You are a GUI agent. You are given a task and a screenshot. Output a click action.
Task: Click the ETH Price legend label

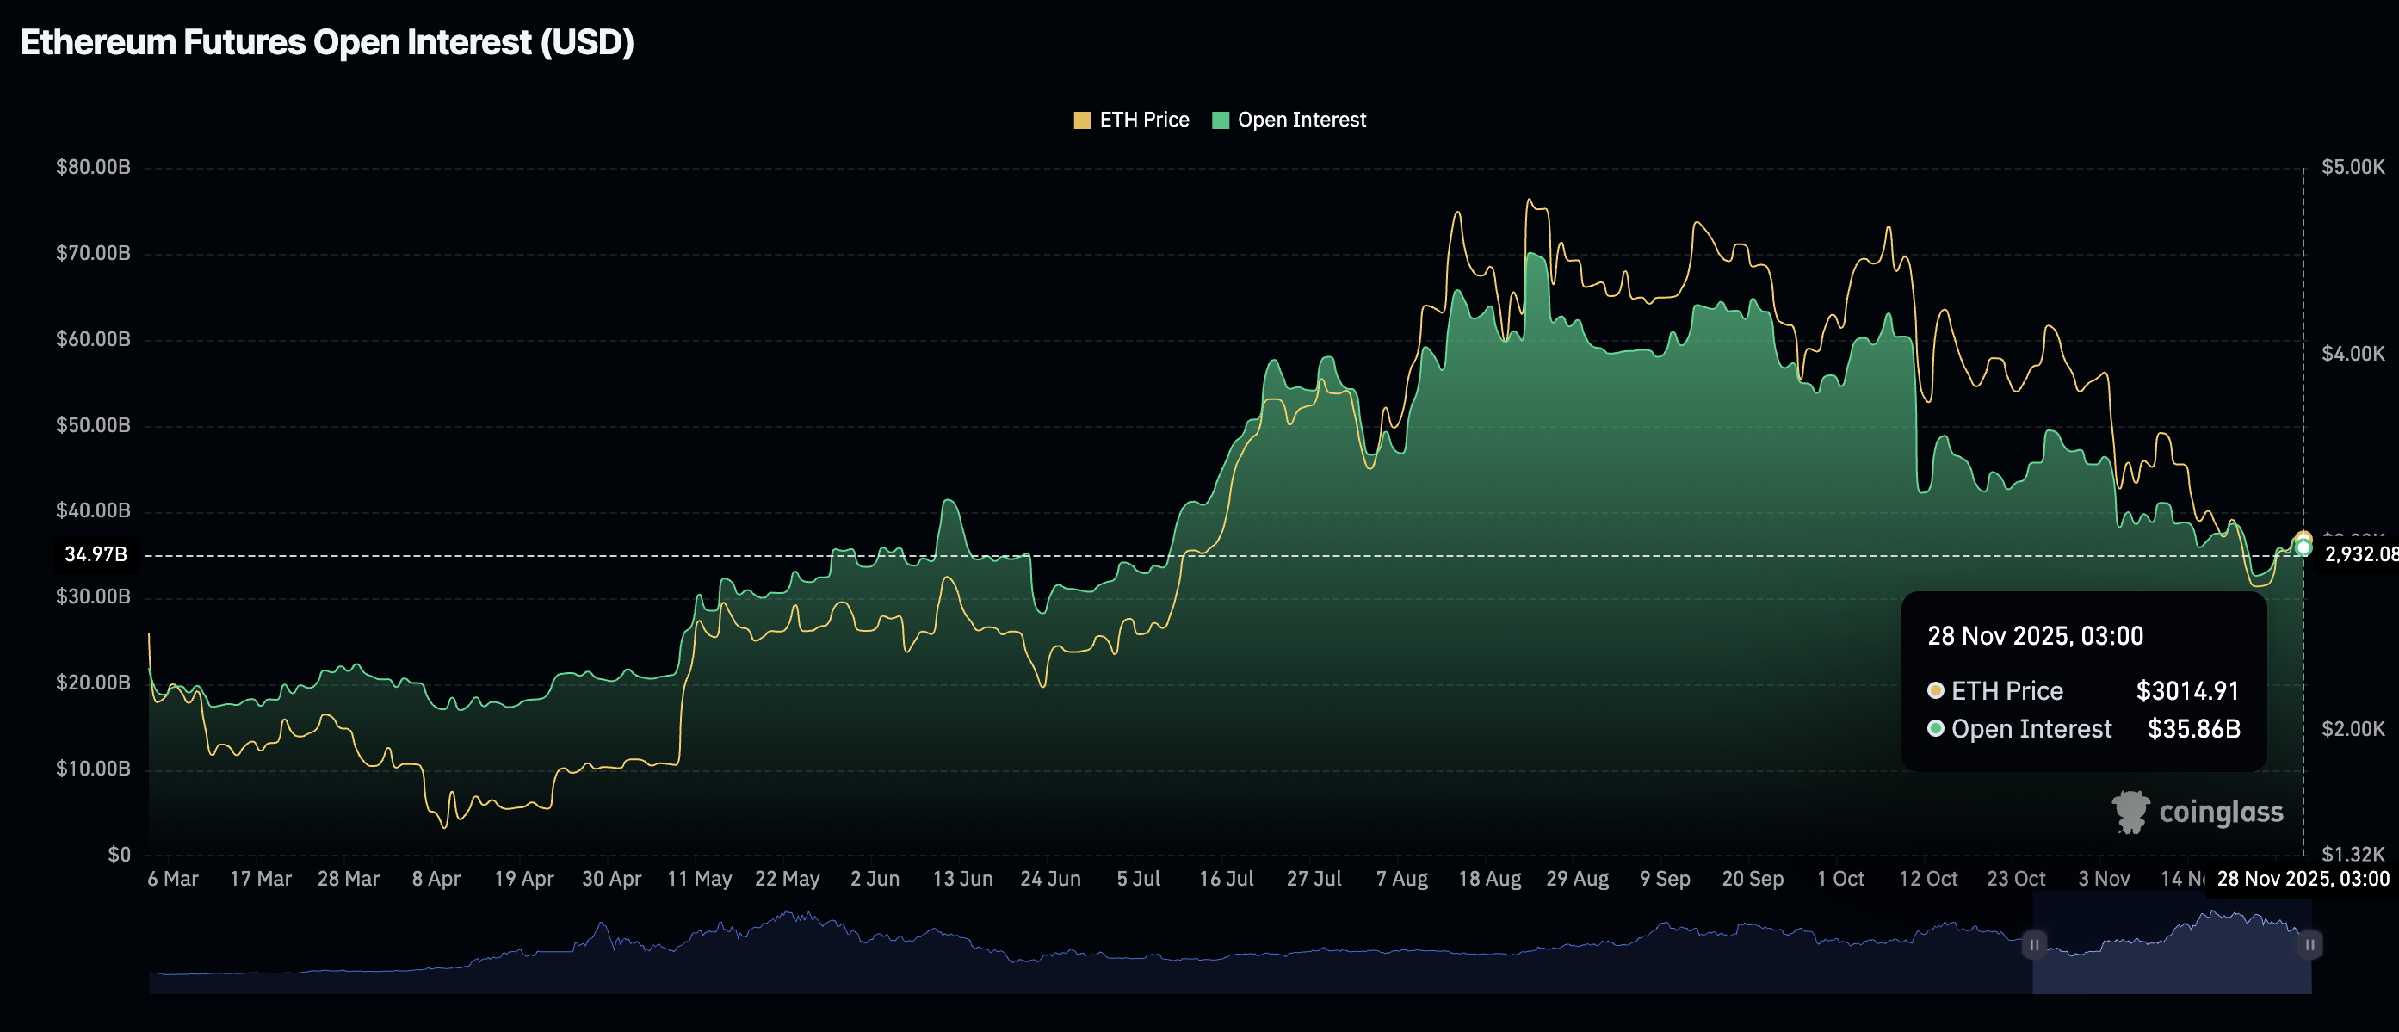tap(1144, 121)
